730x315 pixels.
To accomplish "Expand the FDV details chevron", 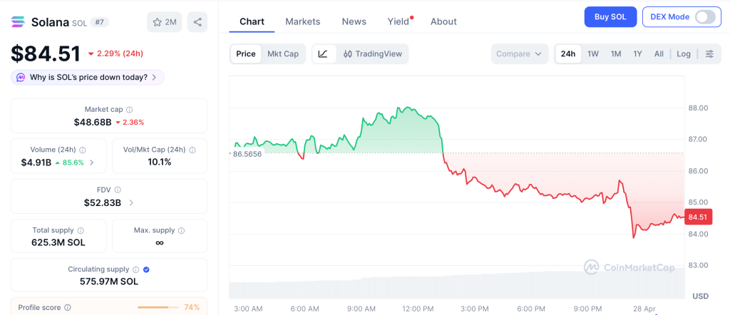I will pyautogui.click(x=130, y=203).
